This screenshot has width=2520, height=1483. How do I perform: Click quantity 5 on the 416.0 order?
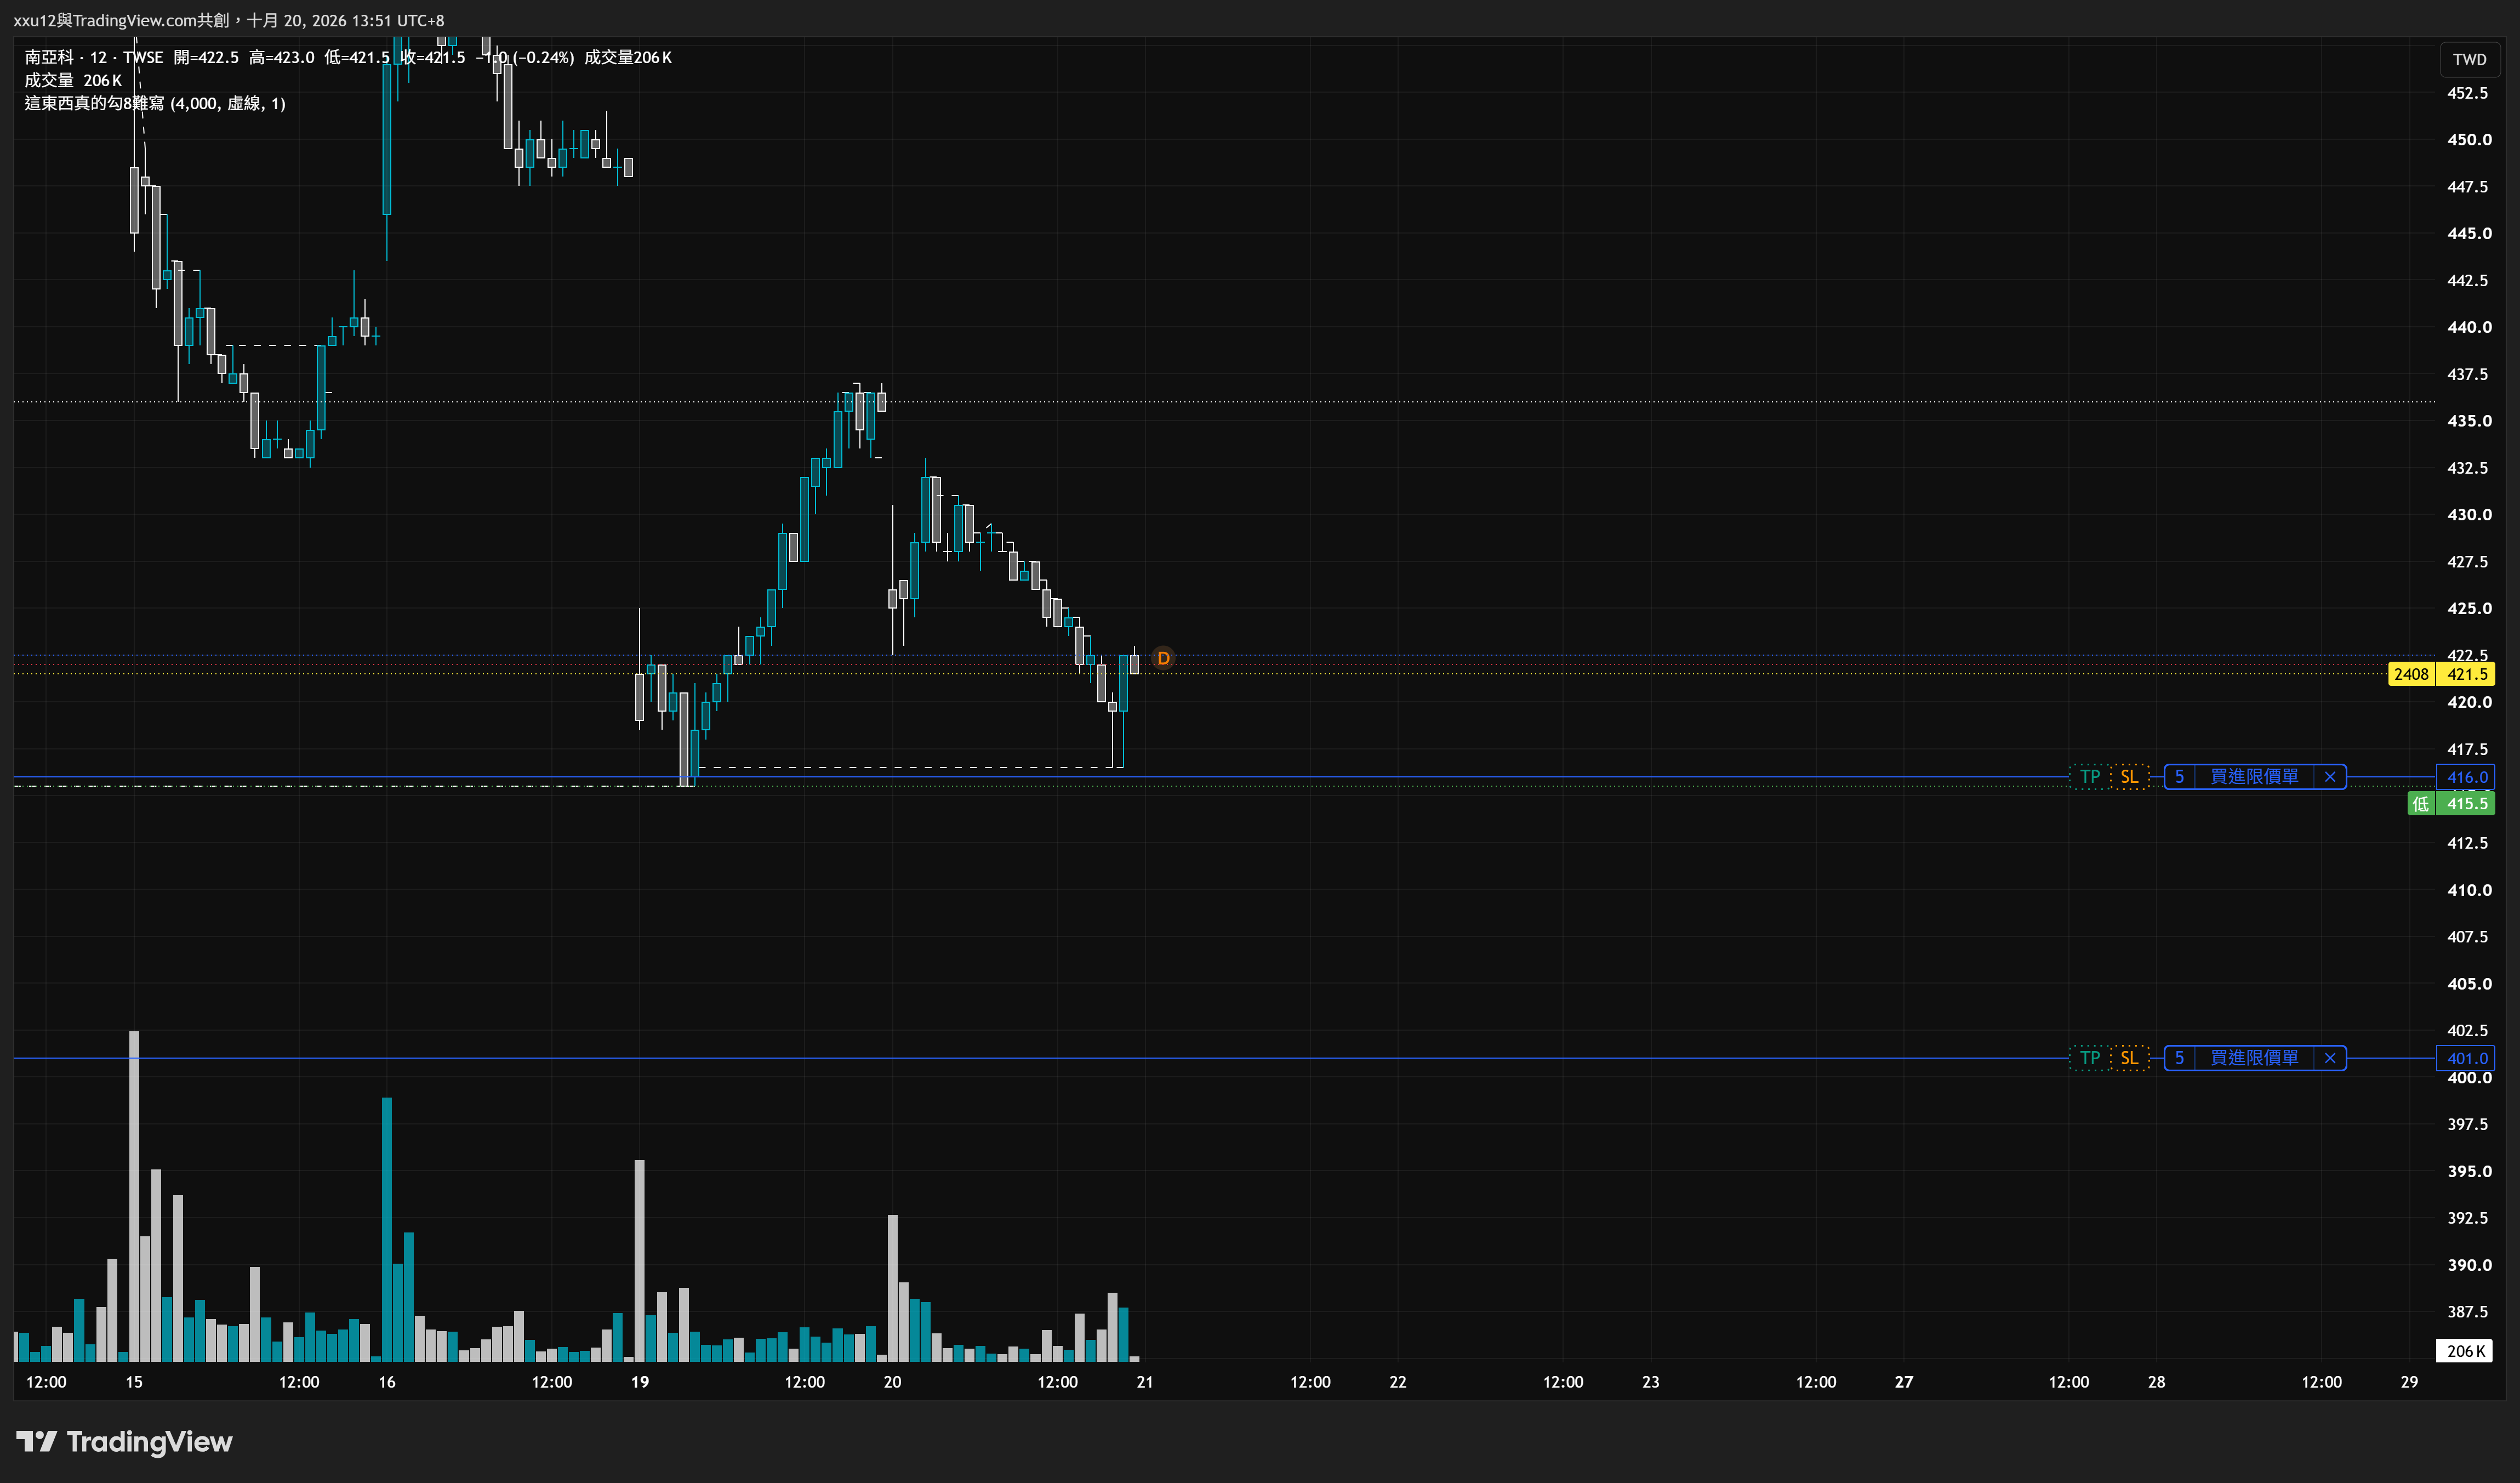click(2180, 777)
